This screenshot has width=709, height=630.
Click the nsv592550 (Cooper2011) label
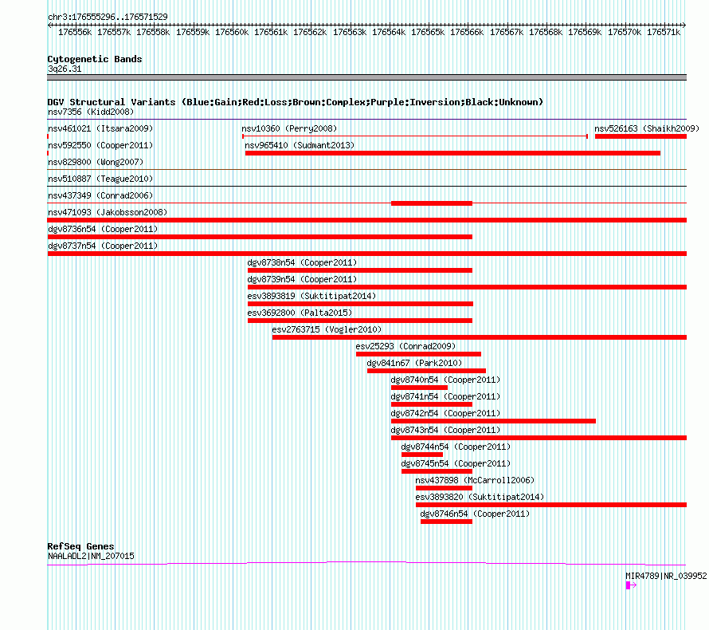click(x=100, y=145)
